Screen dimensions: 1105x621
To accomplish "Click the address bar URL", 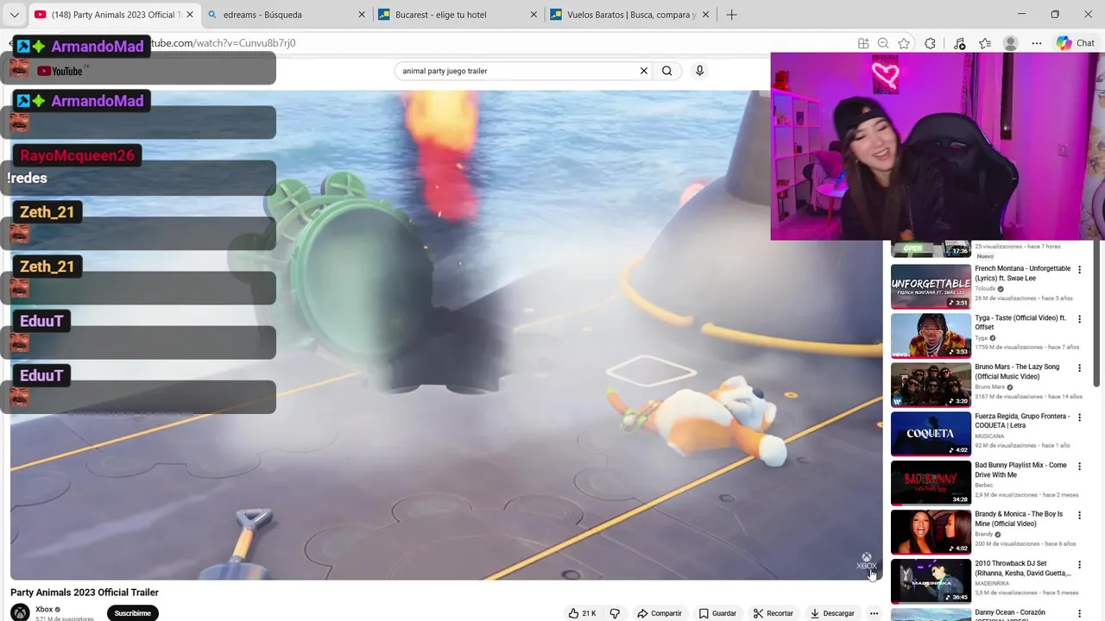I will (223, 43).
